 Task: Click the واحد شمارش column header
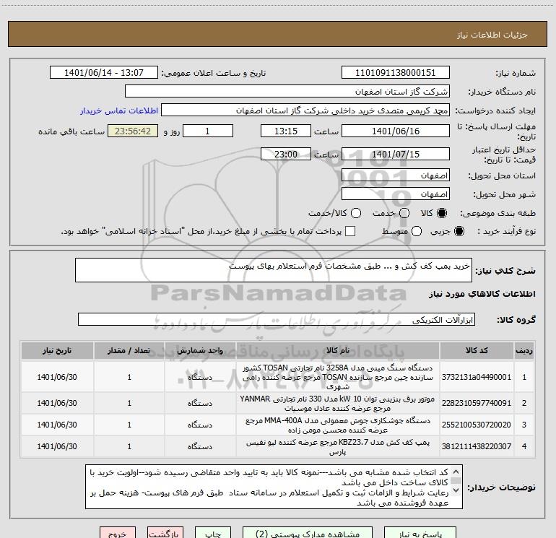[200, 350]
